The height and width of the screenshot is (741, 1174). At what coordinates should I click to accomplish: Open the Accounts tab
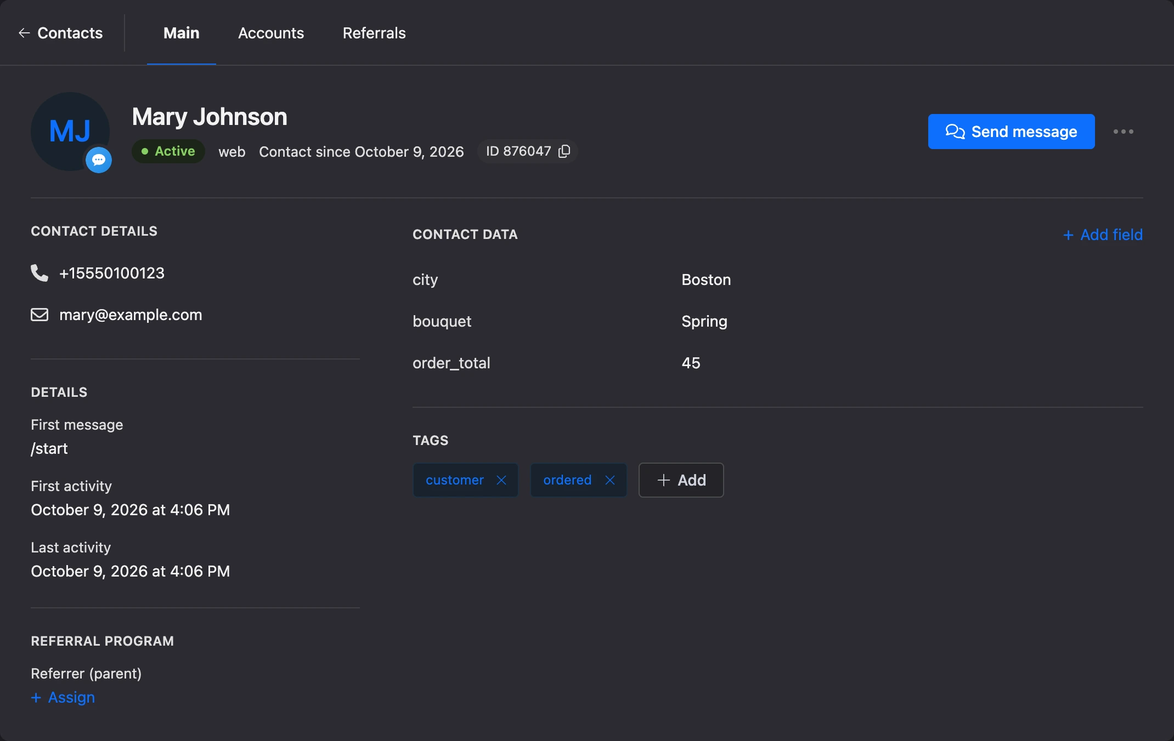click(271, 33)
